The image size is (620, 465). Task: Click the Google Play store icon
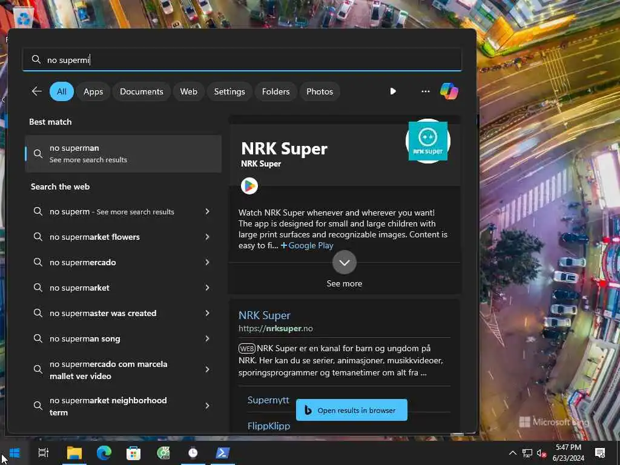click(x=249, y=186)
